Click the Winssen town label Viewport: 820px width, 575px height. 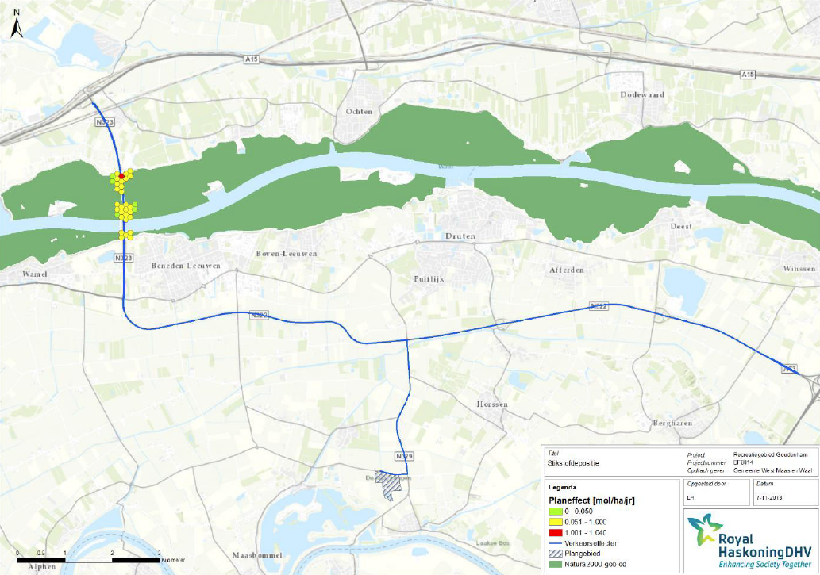(x=799, y=269)
